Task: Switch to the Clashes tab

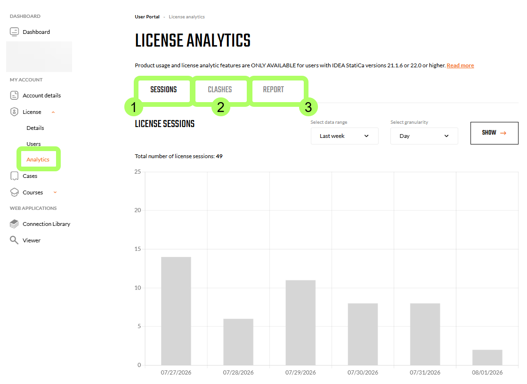Action: pos(220,90)
